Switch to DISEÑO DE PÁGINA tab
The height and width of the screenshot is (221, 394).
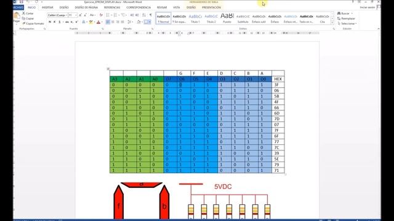click(86, 7)
